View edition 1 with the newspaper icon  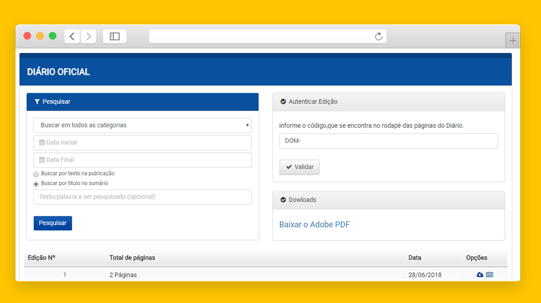pos(489,275)
